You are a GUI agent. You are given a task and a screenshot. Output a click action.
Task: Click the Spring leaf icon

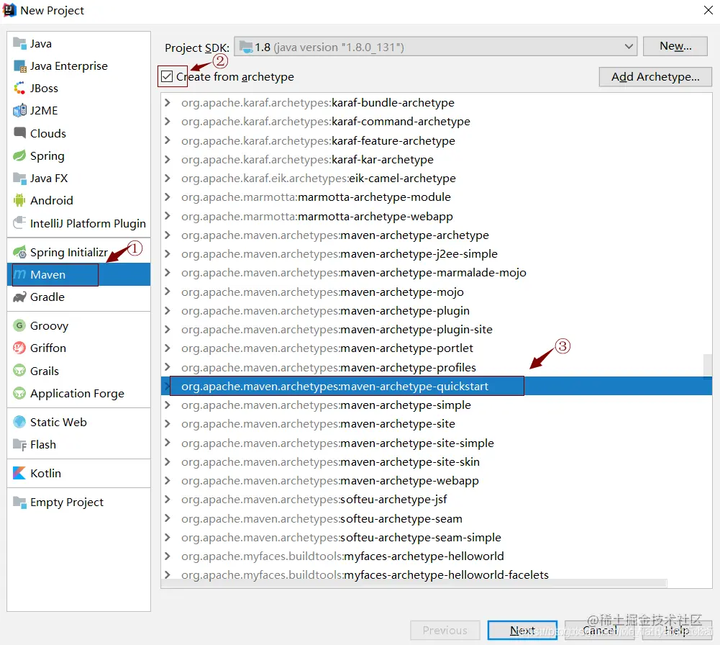(x=19, y=155)
